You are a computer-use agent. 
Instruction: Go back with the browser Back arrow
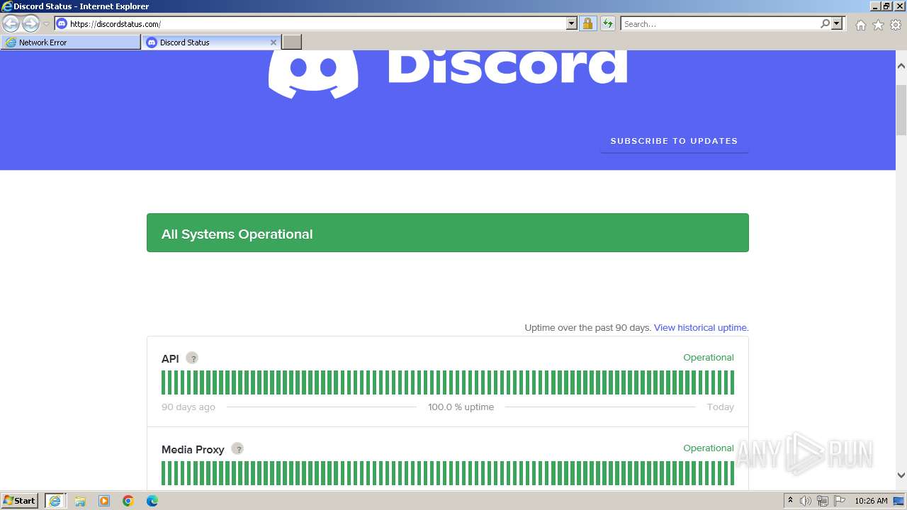11,24
